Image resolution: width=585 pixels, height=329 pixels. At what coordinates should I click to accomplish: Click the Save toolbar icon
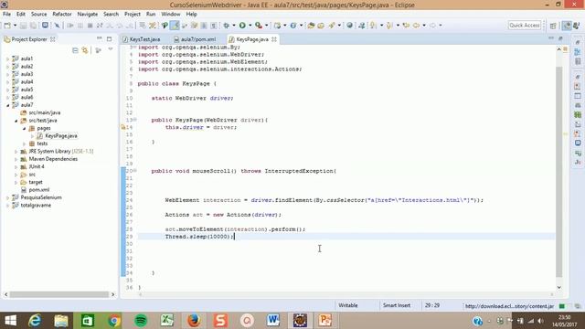coord(23,26)
